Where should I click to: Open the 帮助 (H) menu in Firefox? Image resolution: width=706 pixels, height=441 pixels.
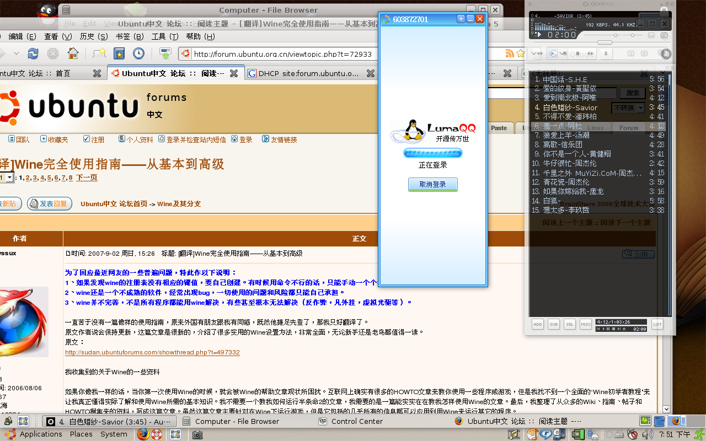click(200, 36)
